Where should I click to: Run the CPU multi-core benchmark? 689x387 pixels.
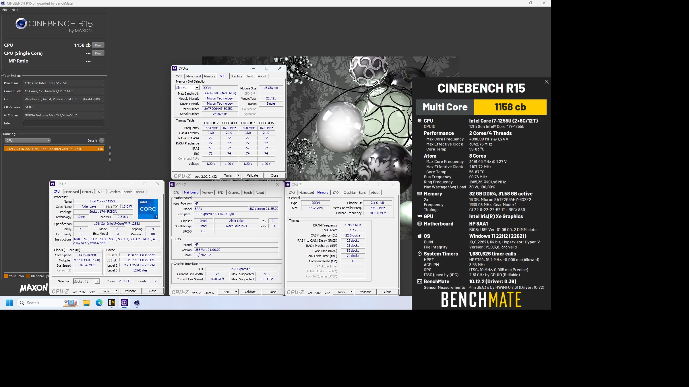click(x=98, y=45)
